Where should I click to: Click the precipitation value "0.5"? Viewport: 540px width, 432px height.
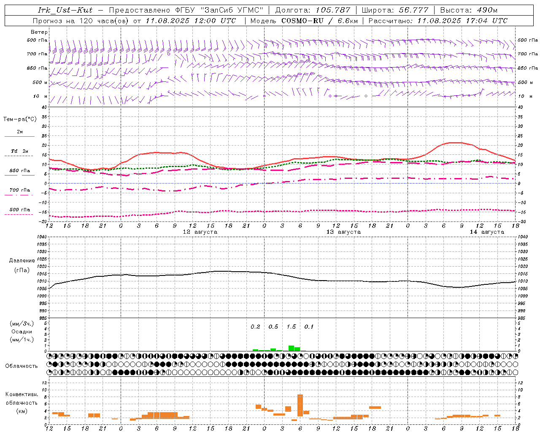[x=273, y=327]
